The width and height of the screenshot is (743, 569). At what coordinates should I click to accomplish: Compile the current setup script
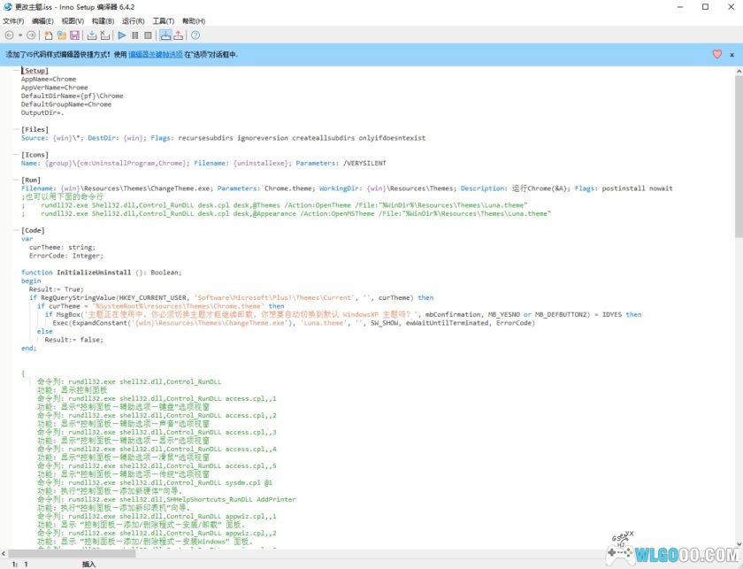click(93, 35)
